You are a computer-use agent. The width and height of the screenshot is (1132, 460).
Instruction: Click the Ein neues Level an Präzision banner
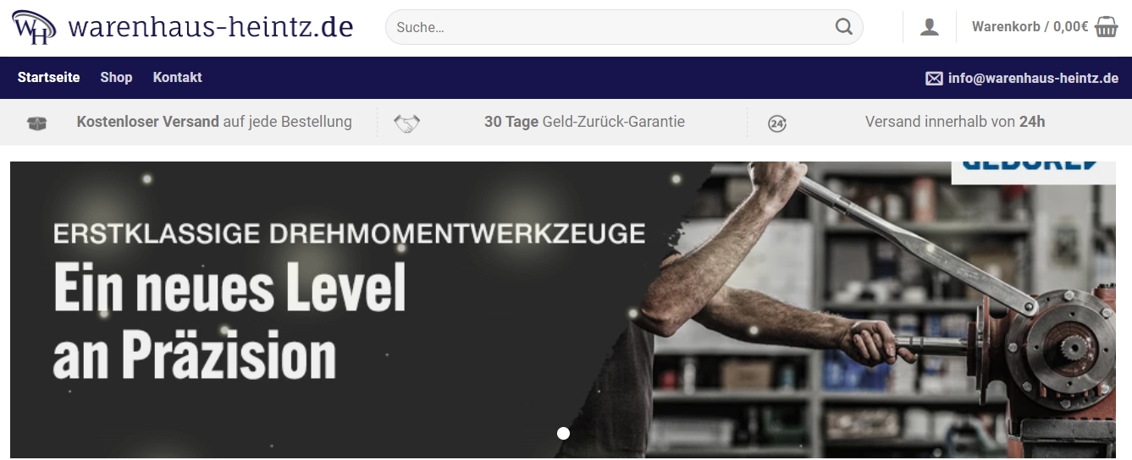pyautogui.click(x=229, y=320)
